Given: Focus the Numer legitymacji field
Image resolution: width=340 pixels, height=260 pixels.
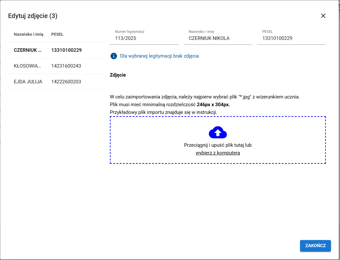Looking at the screenshot, I should 144,38.
